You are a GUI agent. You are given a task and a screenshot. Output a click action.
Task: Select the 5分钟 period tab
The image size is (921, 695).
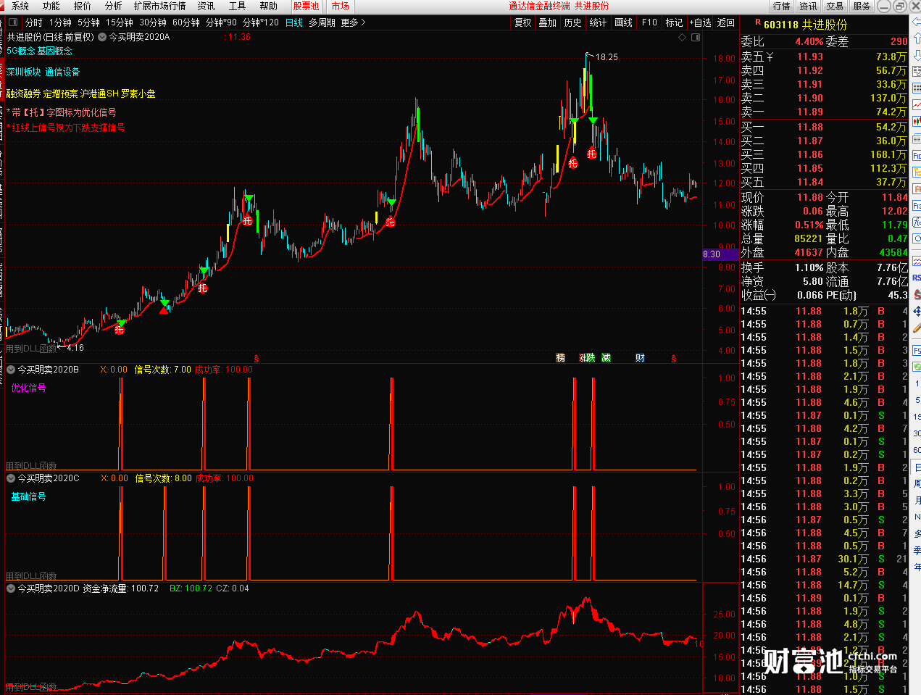pyautogui.click(x=88, y=22)
